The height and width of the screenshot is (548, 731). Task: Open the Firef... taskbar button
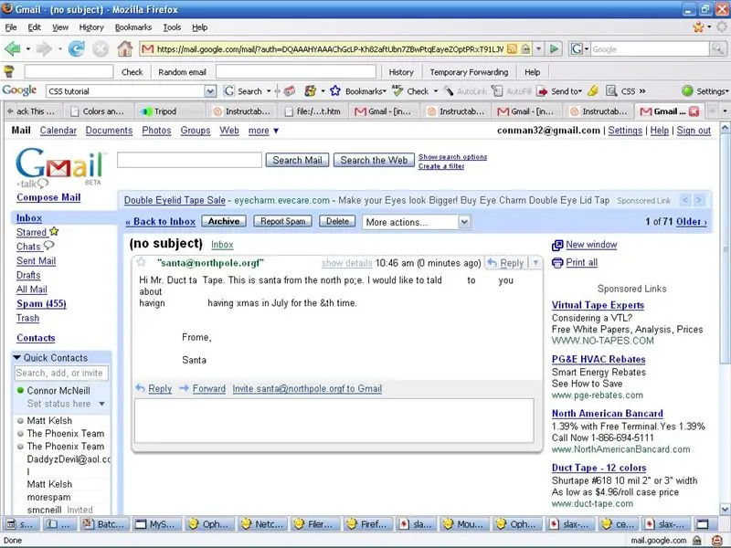click(x=367, y=524)
